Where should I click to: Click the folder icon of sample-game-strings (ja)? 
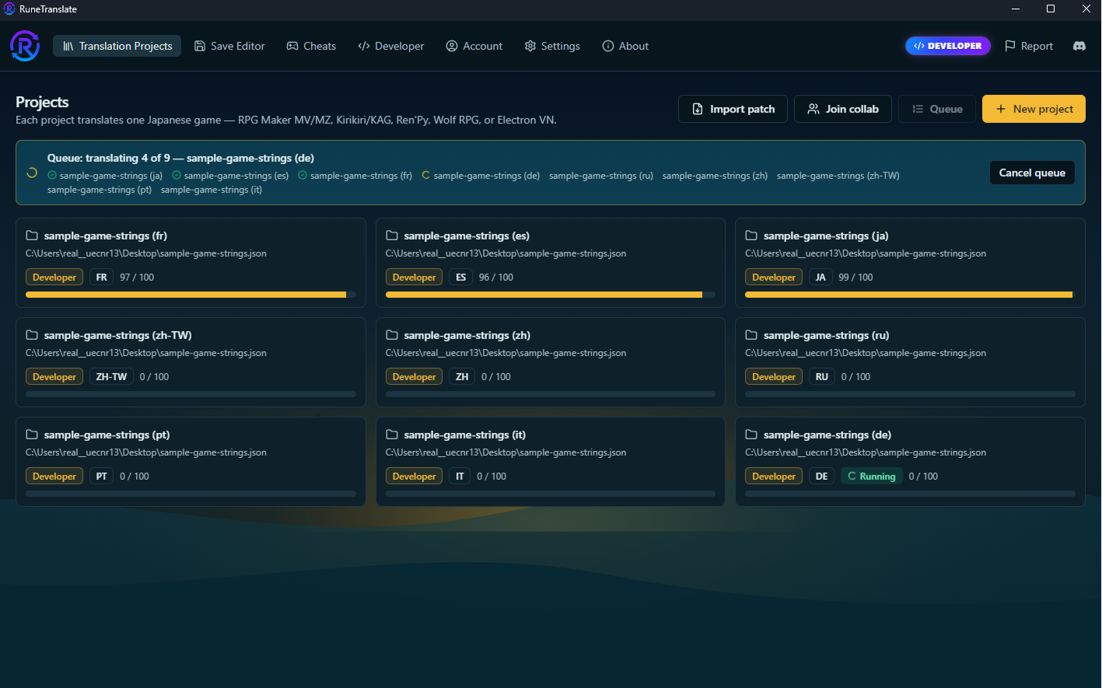pos(751,236)
